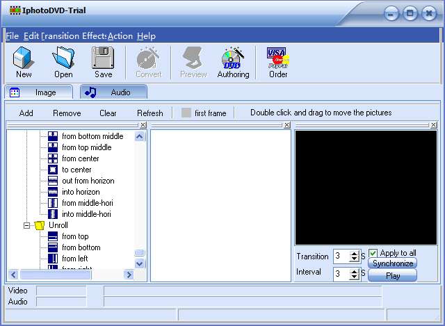Open the File menu

point(13,36)
